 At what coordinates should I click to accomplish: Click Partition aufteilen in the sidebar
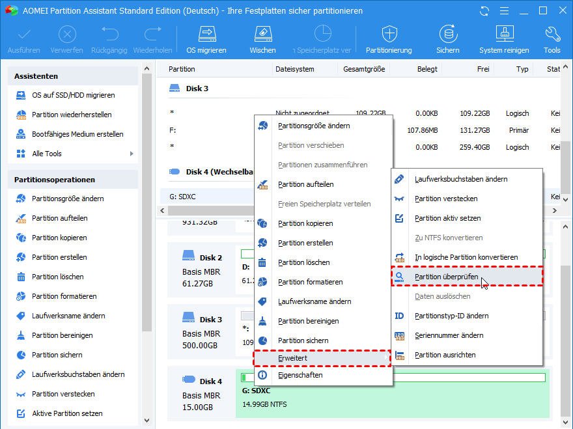(x=59, y=218)
